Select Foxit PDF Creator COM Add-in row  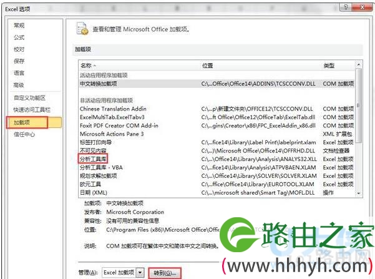(x=217, y=125)
